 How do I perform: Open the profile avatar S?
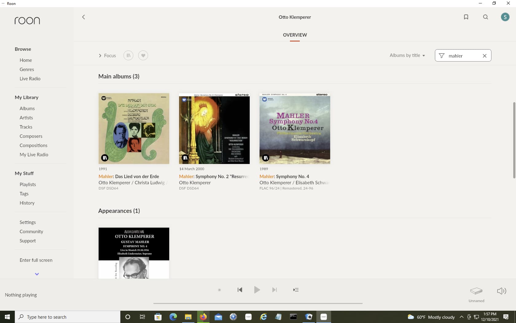505,17
